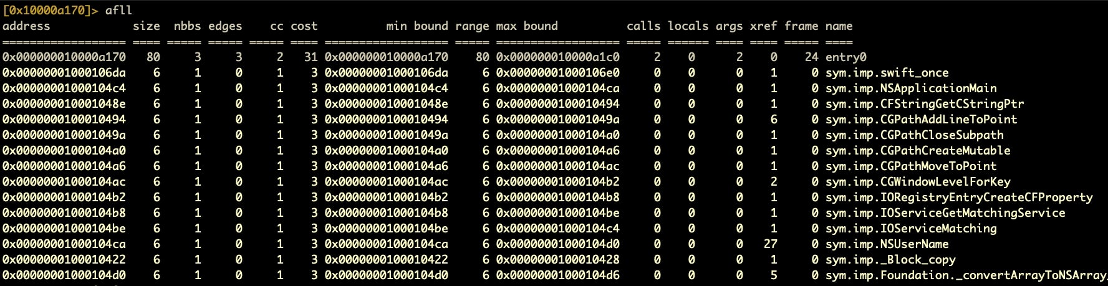1108x286 pixels.
Task: Click the edges column header
Action: (225, 26)
